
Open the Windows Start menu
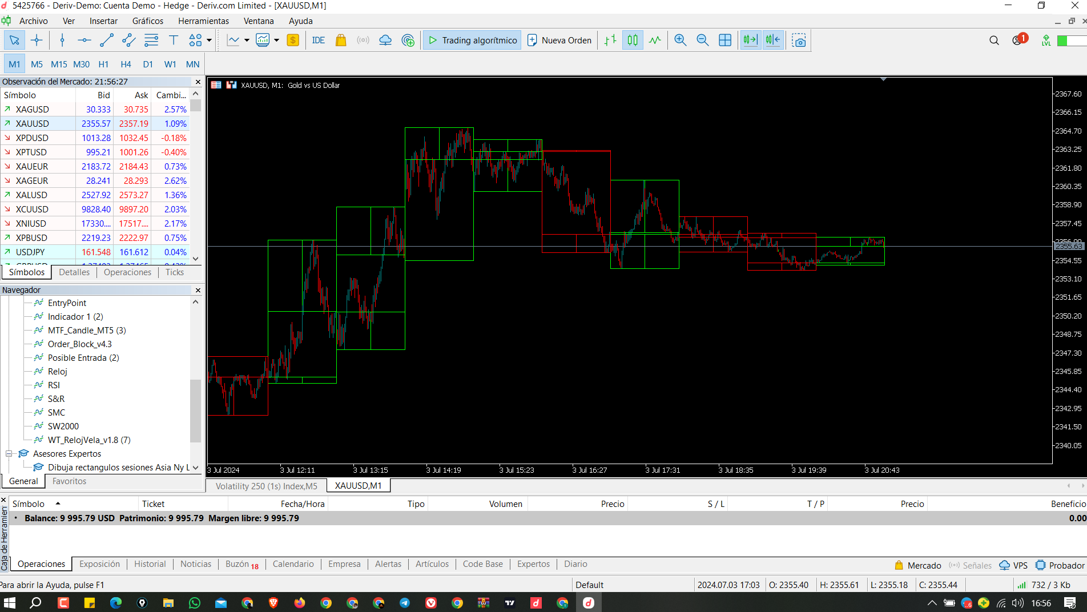(x=10, y=602)
